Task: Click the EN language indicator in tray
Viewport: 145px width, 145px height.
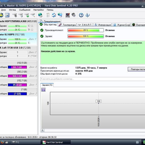Action: tap(137, 142)
